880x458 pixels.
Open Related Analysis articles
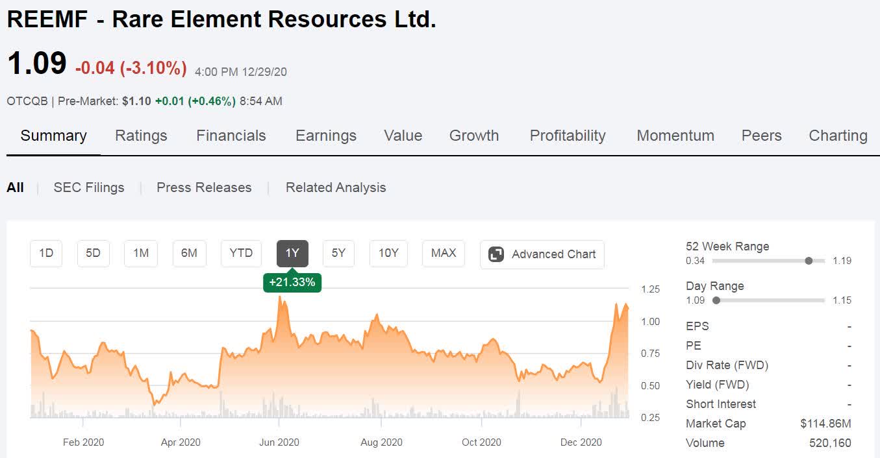335,187
